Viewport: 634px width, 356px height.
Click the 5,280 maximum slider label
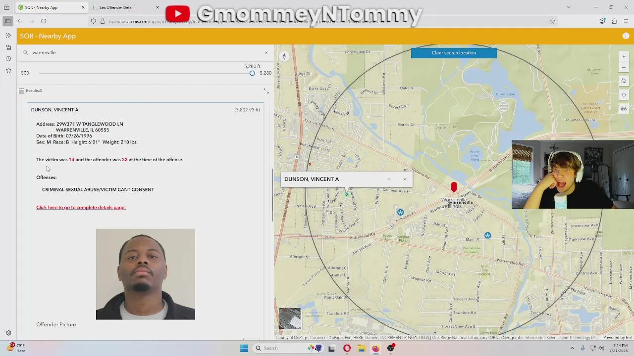coord(265,73)
